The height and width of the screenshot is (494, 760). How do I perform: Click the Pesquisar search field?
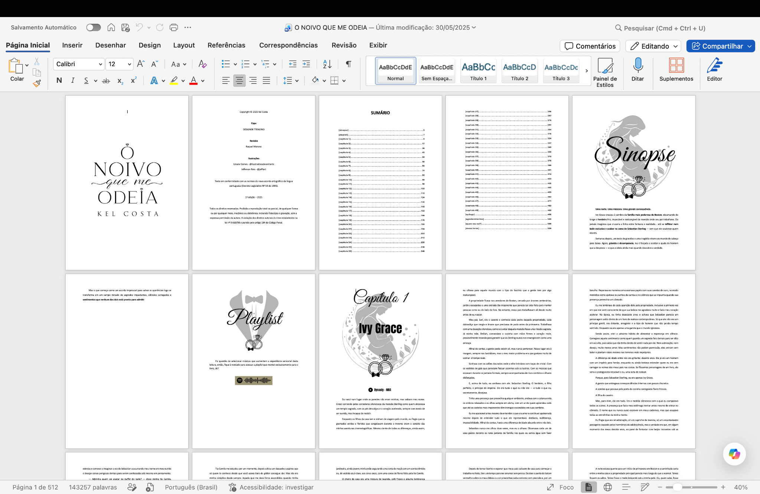[x=660, y=28]
